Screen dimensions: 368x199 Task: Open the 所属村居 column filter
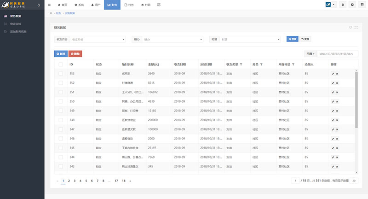coord(293,64)
